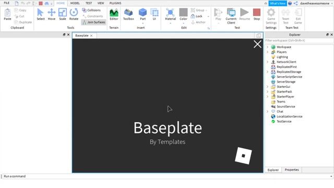Expand the NetworkClient tree node
This screenshot has height=188, width=334.
click(267, 62)
